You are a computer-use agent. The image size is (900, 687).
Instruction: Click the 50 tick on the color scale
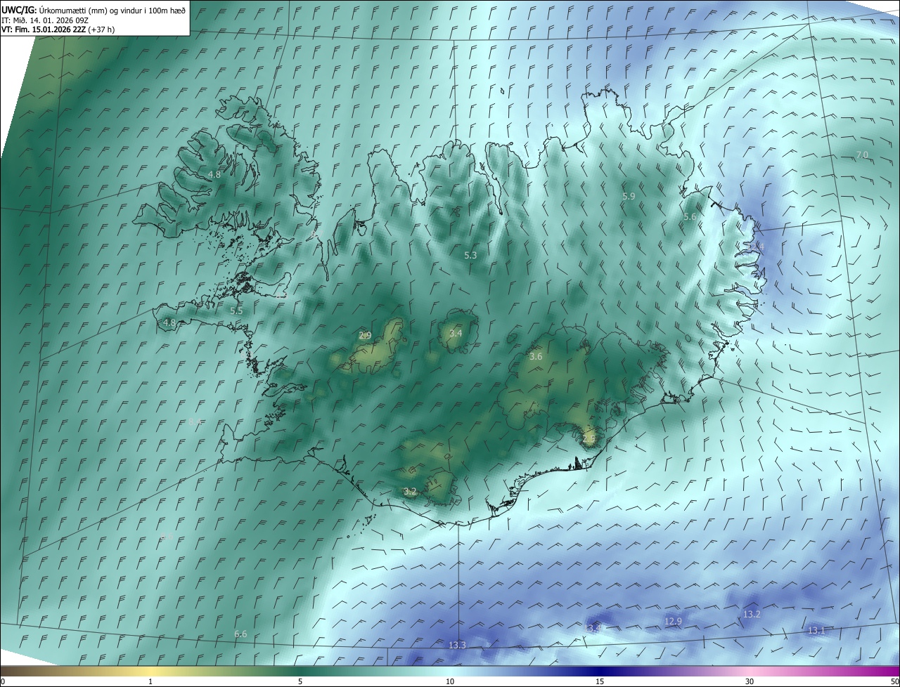pos(894,681)
